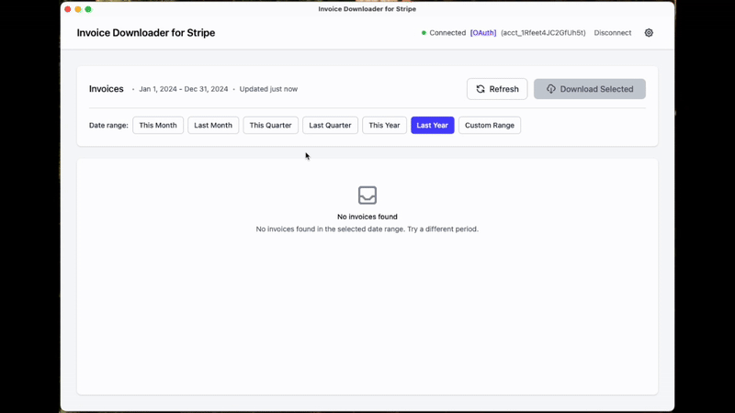735x413 pixels.
Task: Click the empty inbox tray icon
Action: (367, 195)
